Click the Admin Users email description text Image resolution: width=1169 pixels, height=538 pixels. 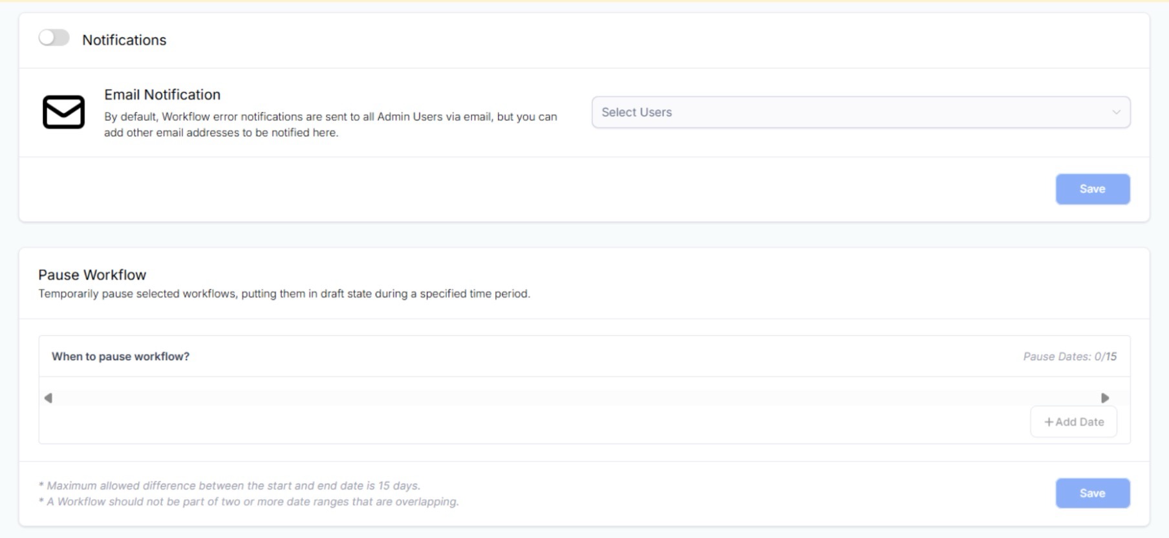tap(330, 124)
